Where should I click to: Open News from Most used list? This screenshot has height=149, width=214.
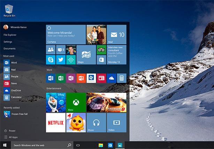point(10,83)
